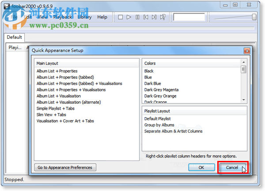Image resolution: width=265 pixels, height=191 pixels.
Task: Select Default Playlist layout
Action: tap(157, 119)
